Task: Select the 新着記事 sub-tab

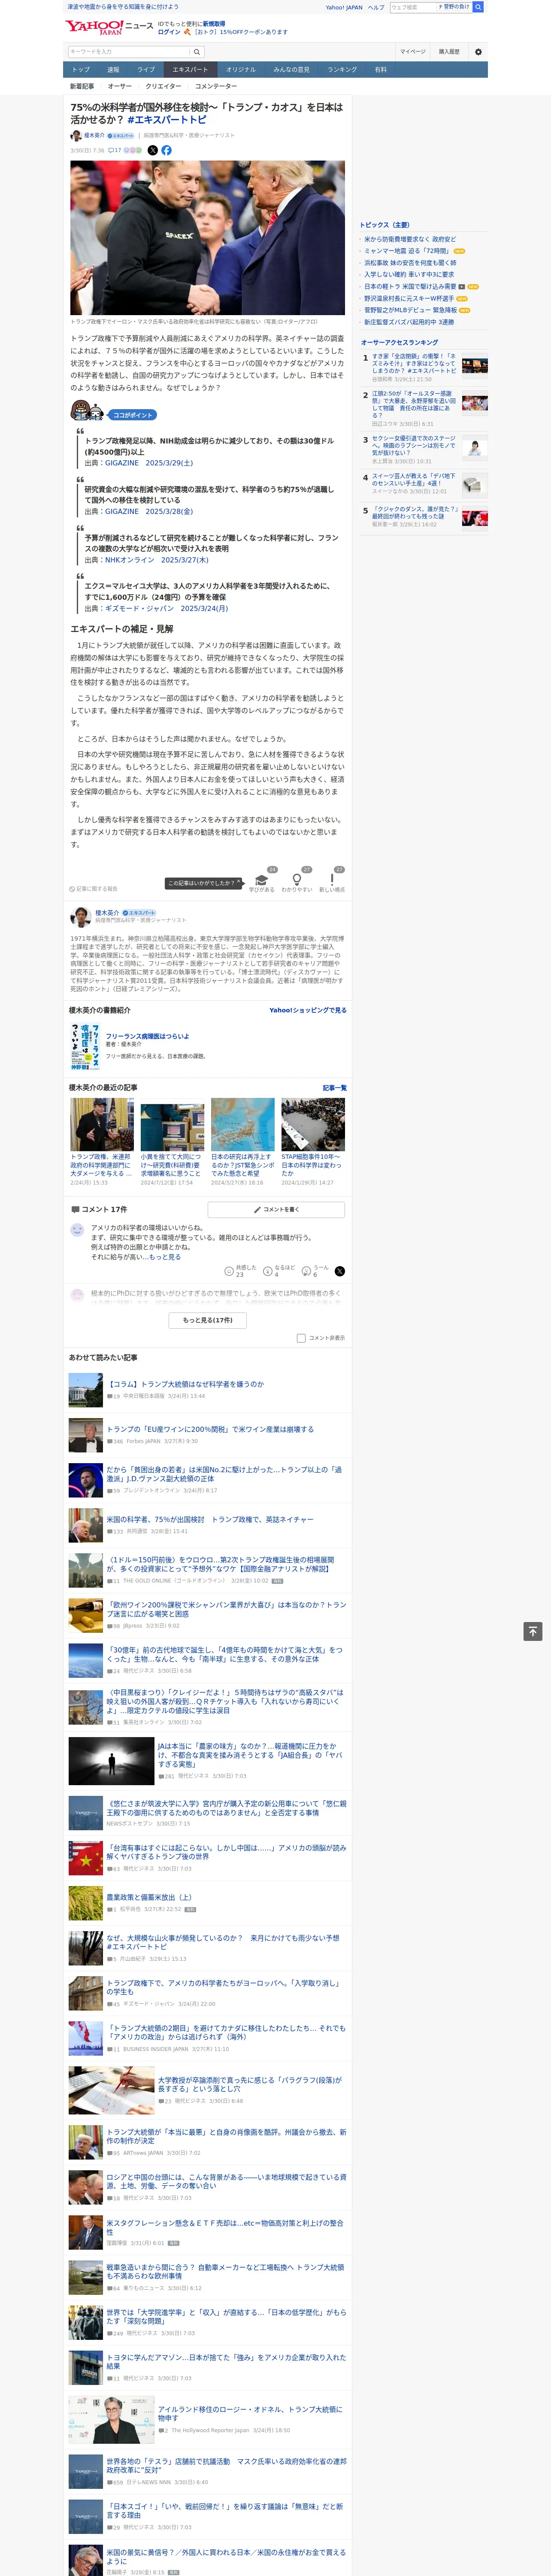Action: click(x=82, y=86)
